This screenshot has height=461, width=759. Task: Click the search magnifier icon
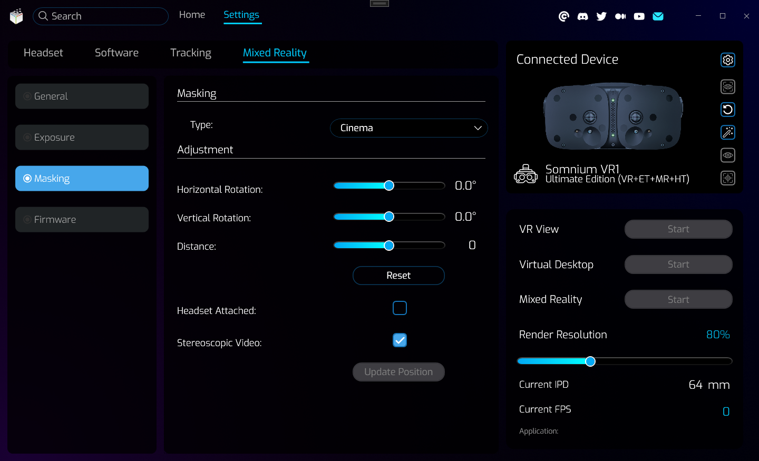click(x=43, y=16)
